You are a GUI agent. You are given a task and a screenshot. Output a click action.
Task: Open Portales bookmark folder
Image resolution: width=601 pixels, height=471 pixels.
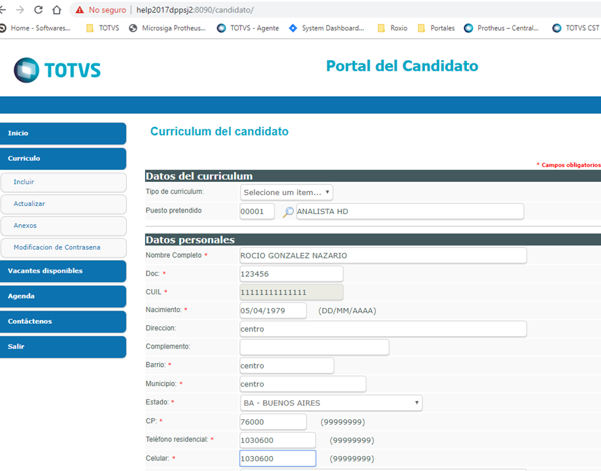point(436,28)
